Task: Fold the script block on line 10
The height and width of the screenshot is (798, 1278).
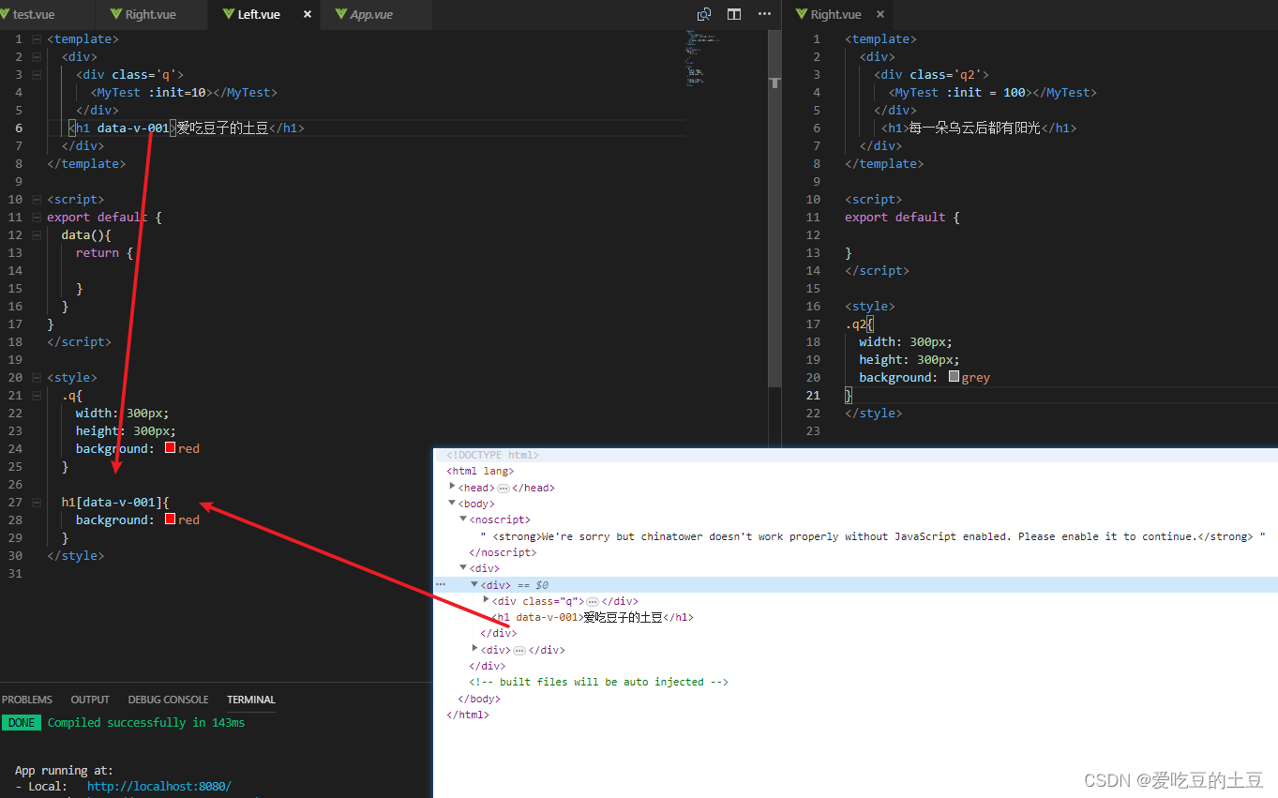Action: (37, 200)
